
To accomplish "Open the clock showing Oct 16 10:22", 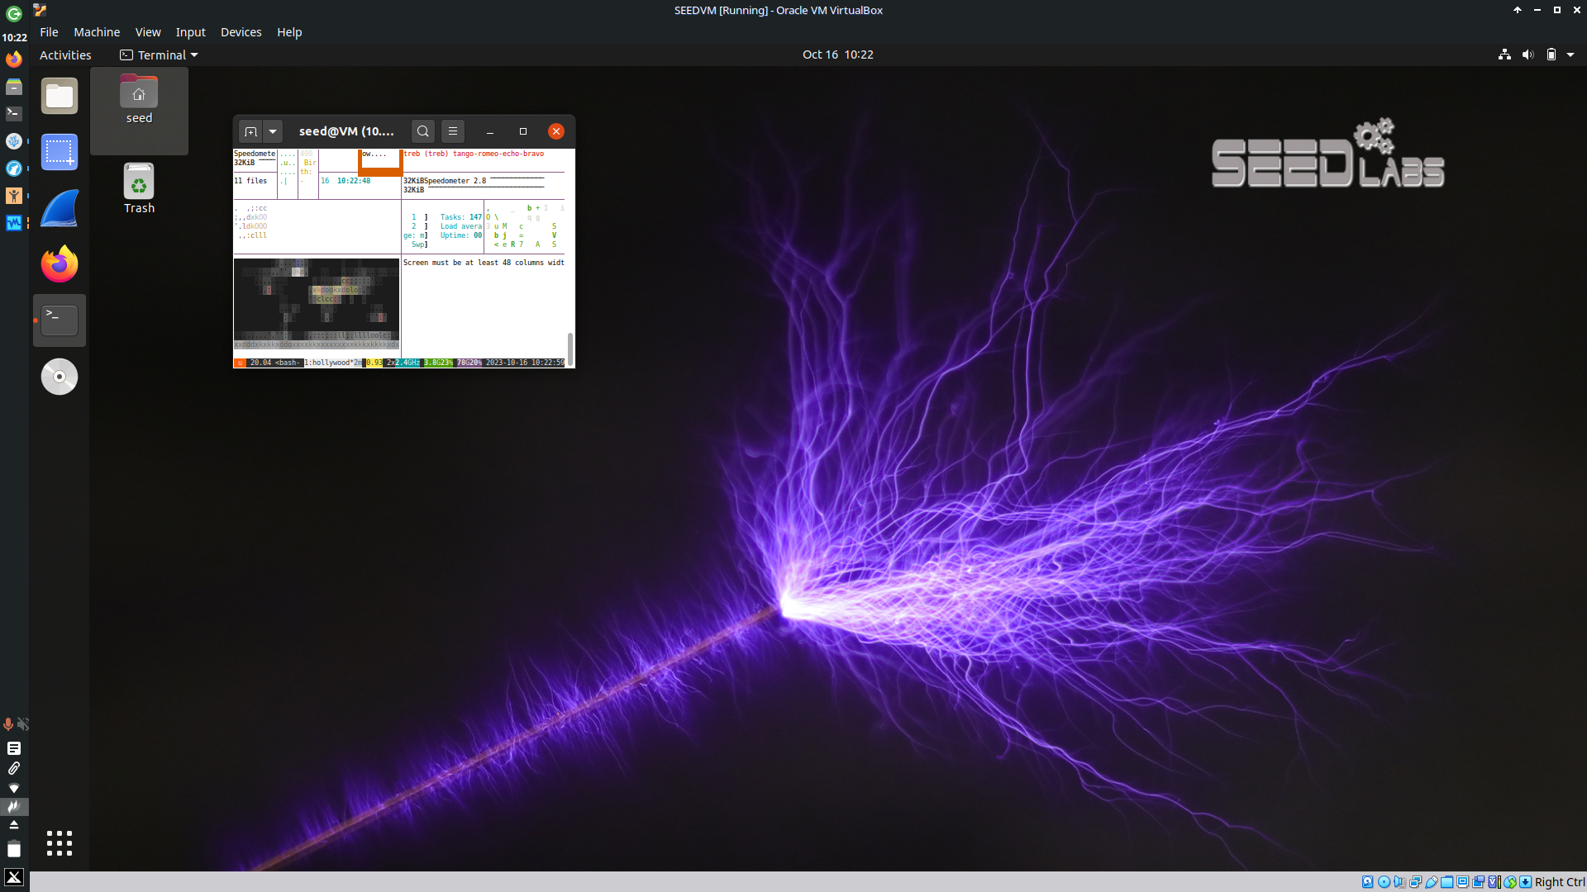I will [837, 55].
